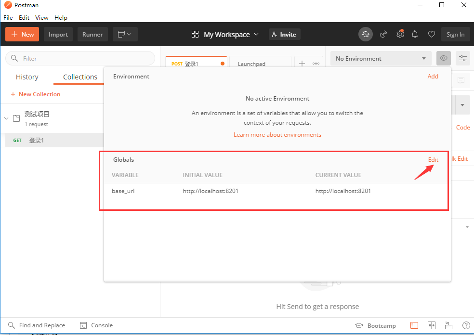Click the base_url initial value cell
The width and height of the screenshot is (474, 335).
[x=211, y=191]
